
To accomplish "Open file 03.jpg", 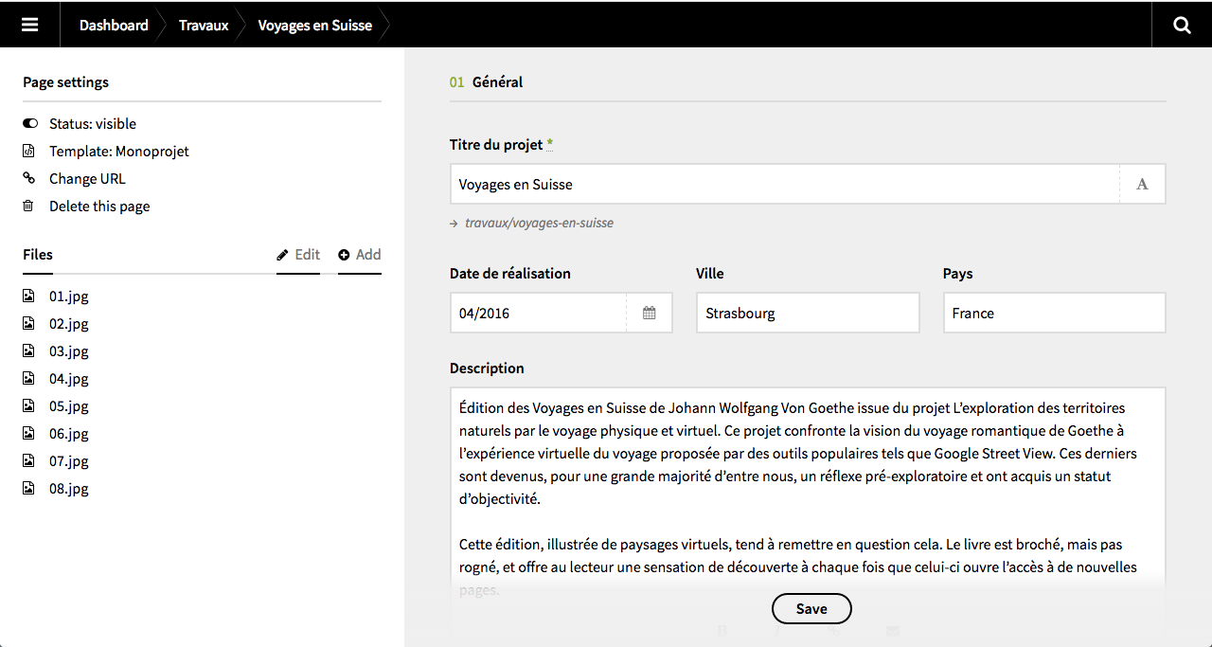I will pos(68,350).
